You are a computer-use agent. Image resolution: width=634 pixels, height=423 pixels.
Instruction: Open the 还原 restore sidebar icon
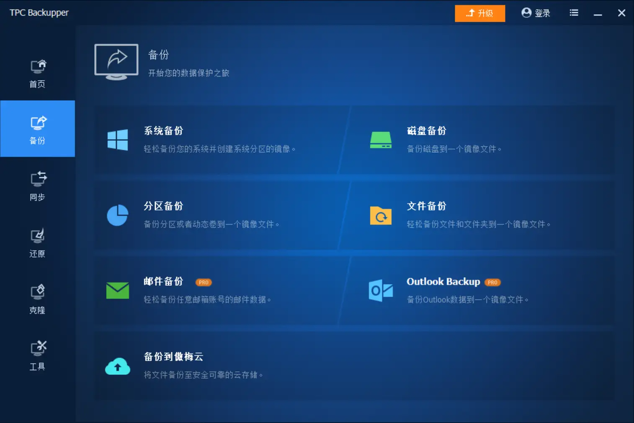(38, 236)
